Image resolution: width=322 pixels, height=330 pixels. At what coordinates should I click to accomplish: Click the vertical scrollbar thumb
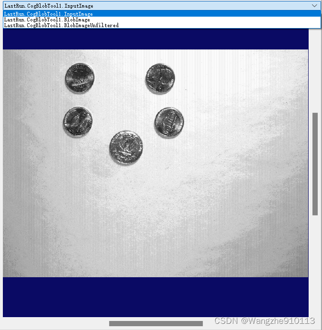pyautogui.click(x=315, y=164)
